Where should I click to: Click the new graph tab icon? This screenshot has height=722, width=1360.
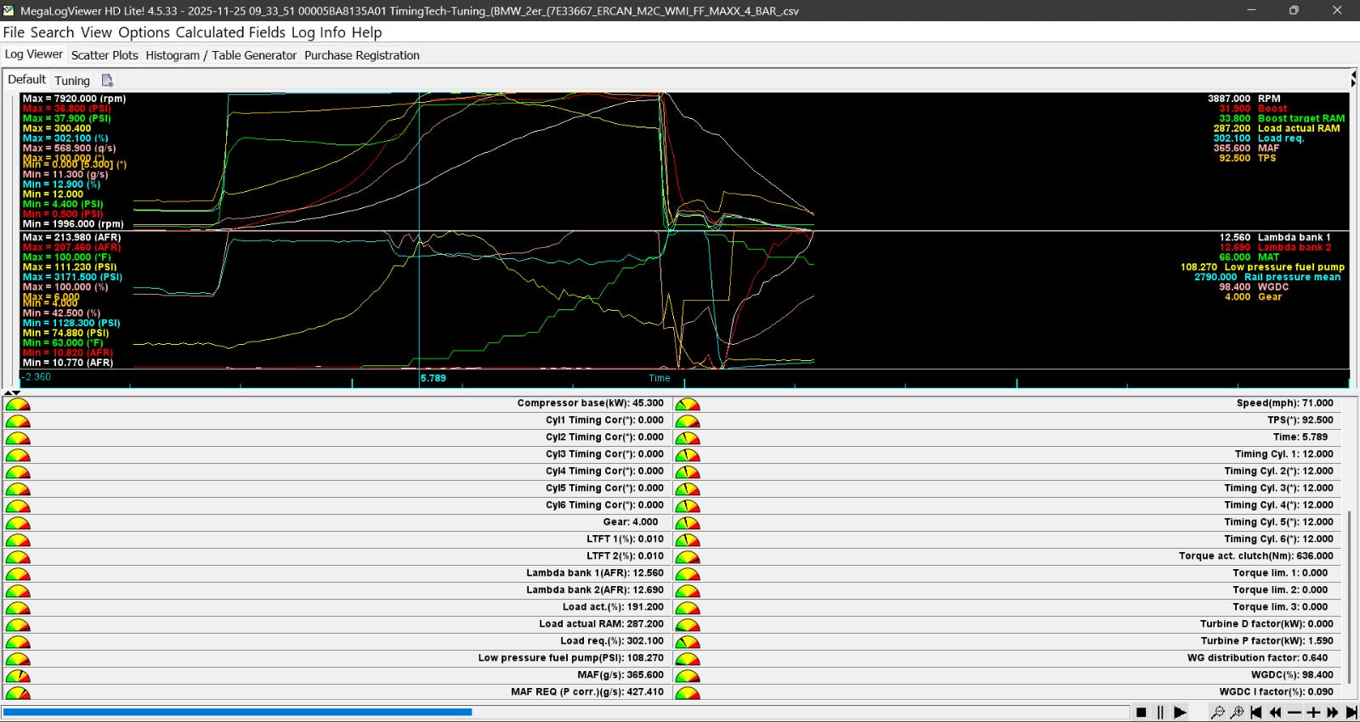107,80
